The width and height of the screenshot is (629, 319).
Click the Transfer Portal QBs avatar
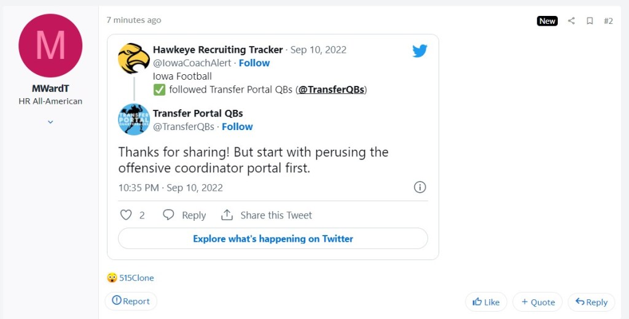133,120
